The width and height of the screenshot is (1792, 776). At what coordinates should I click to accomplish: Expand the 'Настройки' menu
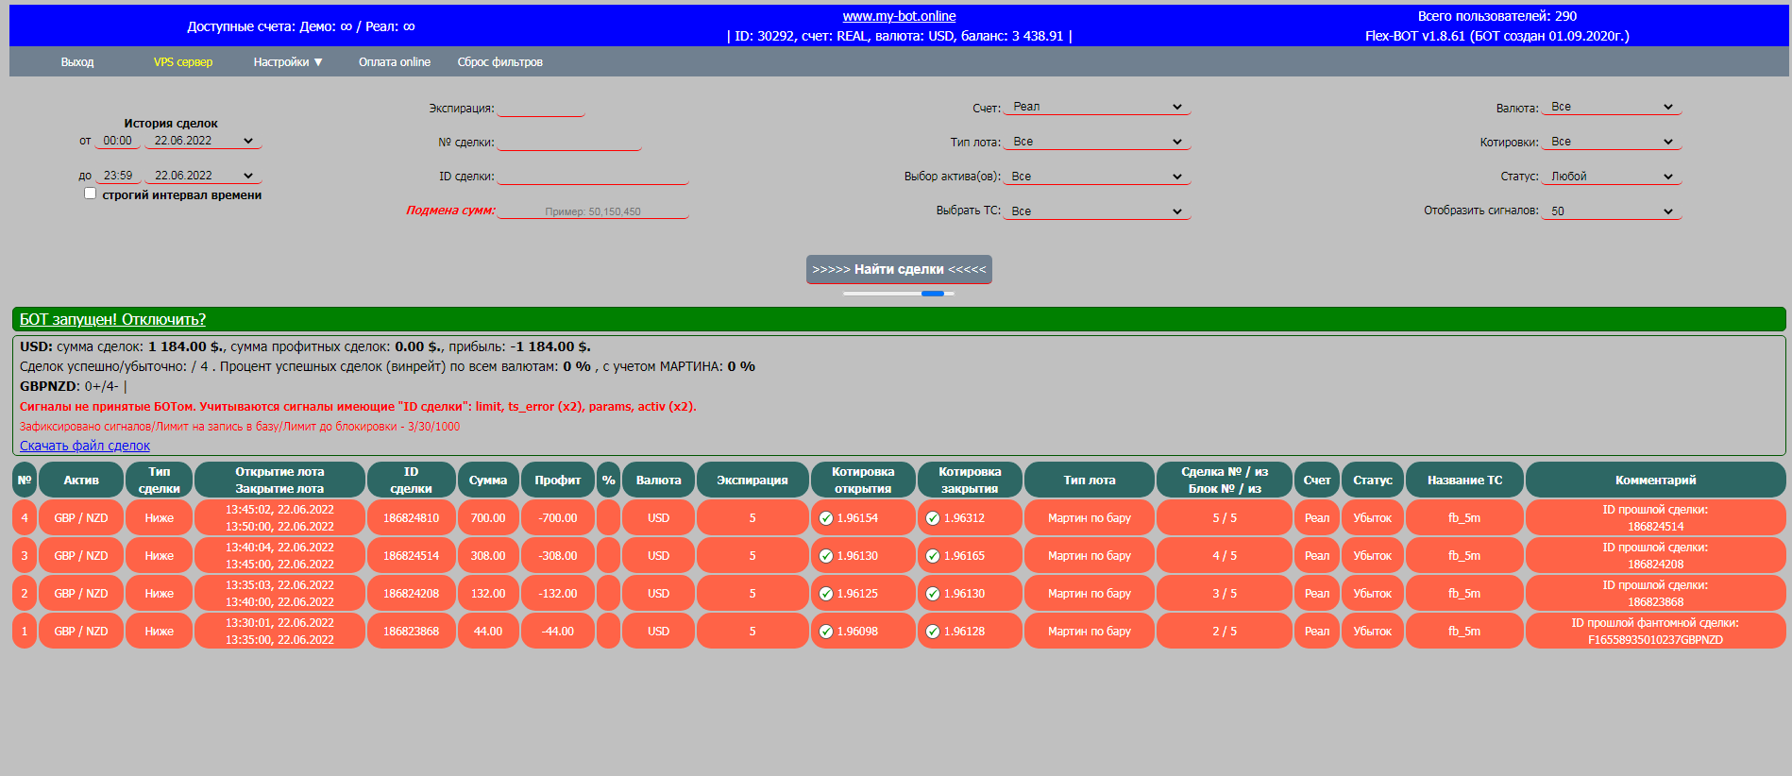(x=288, y=62)
